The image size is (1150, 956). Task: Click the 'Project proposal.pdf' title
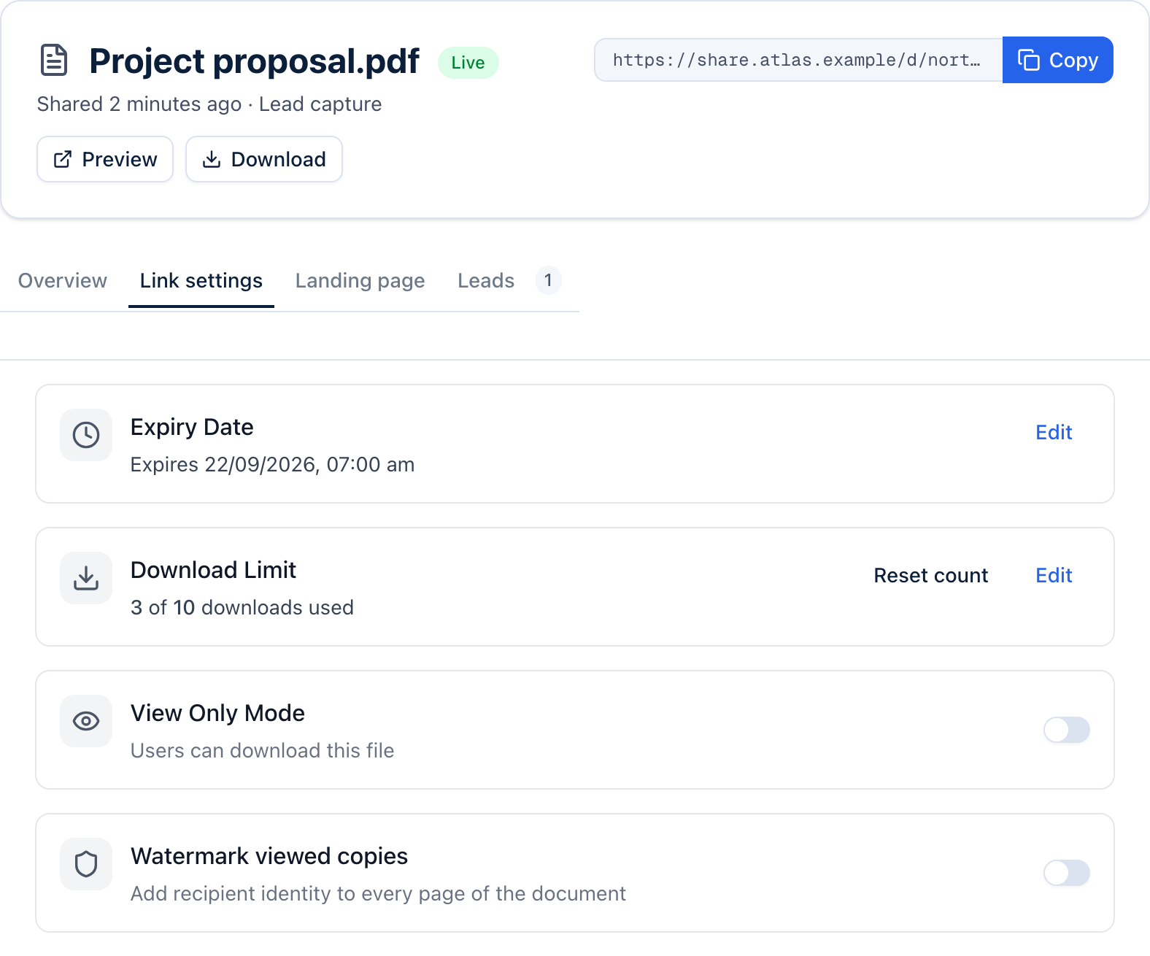tap(254, 61)
